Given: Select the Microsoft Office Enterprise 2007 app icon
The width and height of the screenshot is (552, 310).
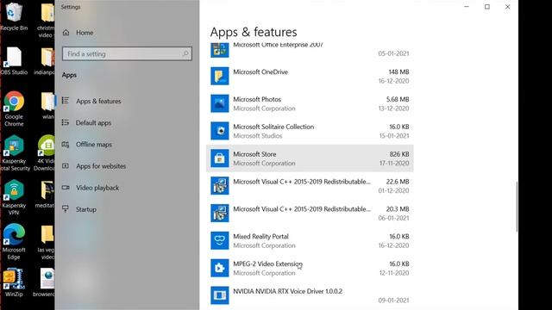Looking at the screenshot, I should click(220, 50).
